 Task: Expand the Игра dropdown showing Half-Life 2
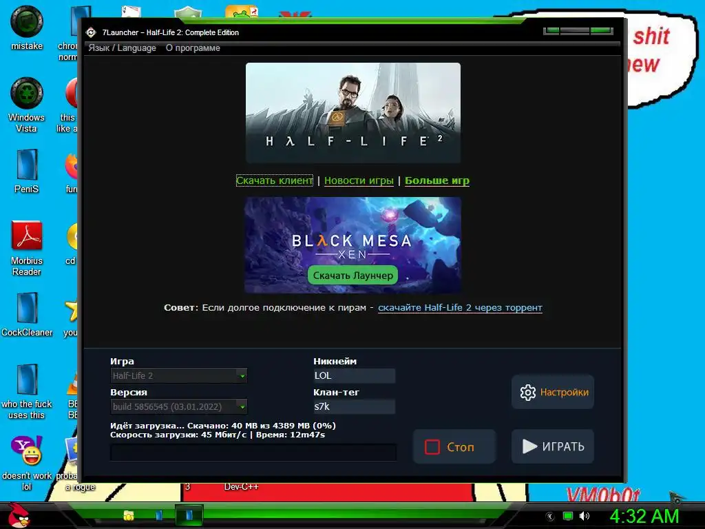178,375
